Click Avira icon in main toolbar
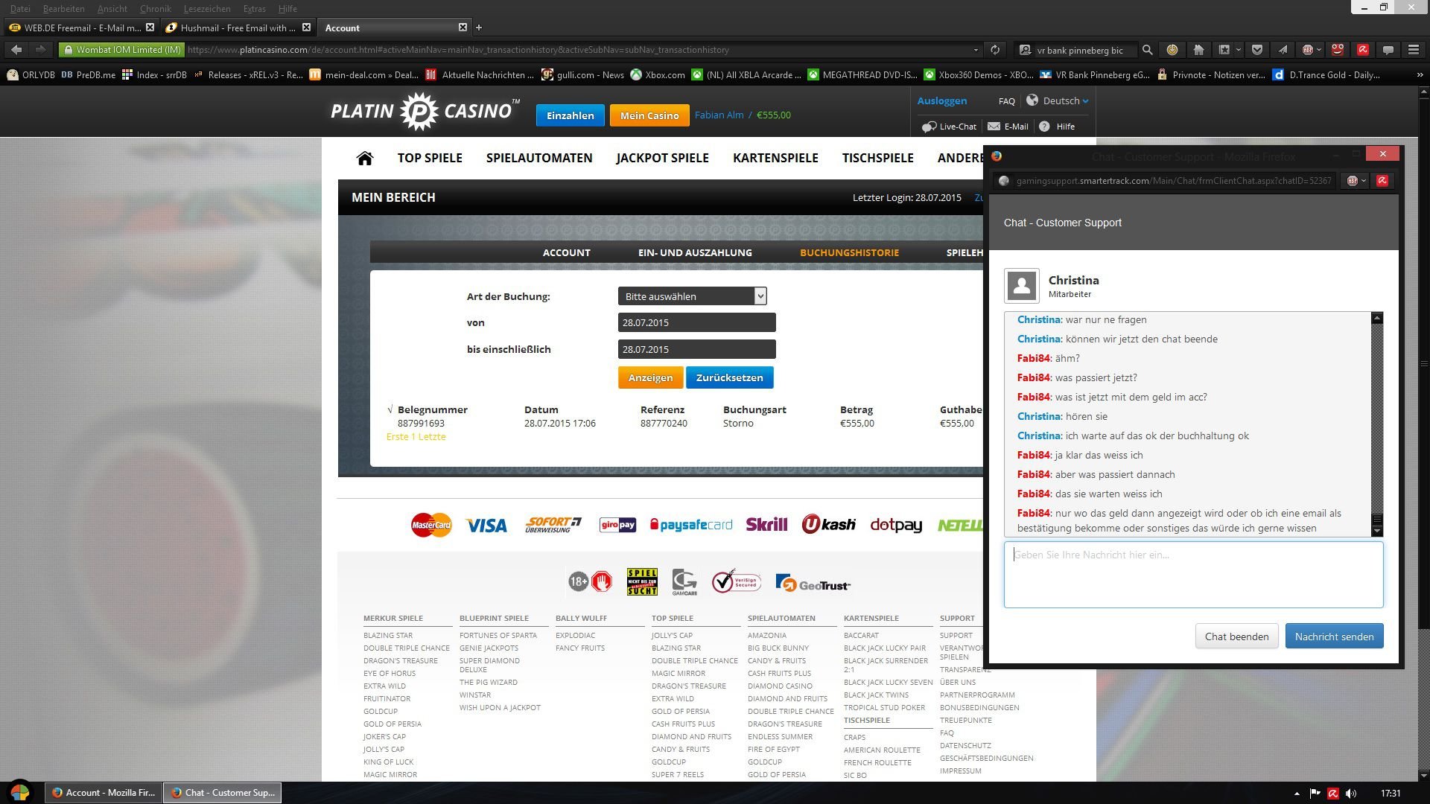 pos(1363,50)
